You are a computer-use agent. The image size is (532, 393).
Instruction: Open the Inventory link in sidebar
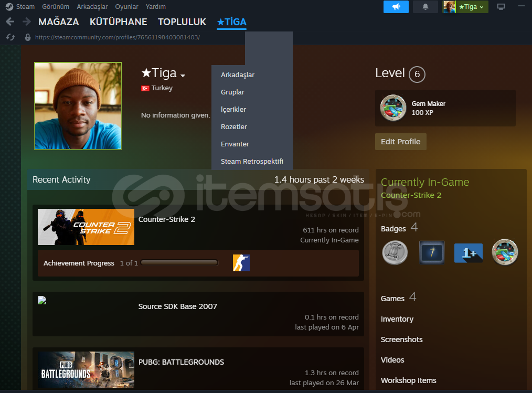point(397,319)
